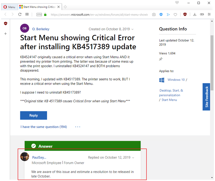Image resolution: width=215 pixels, height=181 pixels.
Task: Expand Created on October 8, 2019 chevron
Action: (x=132, y=29)
